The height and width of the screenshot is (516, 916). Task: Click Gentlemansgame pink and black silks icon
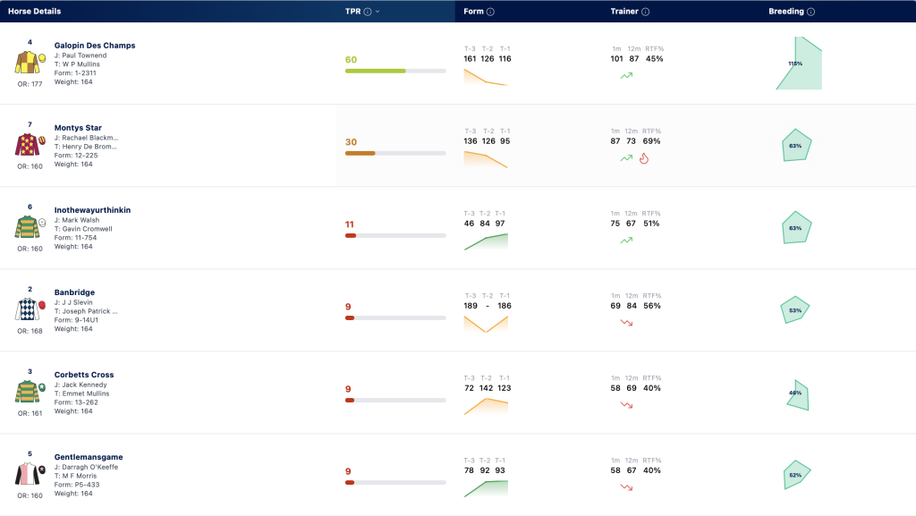[x=28, y=473]
